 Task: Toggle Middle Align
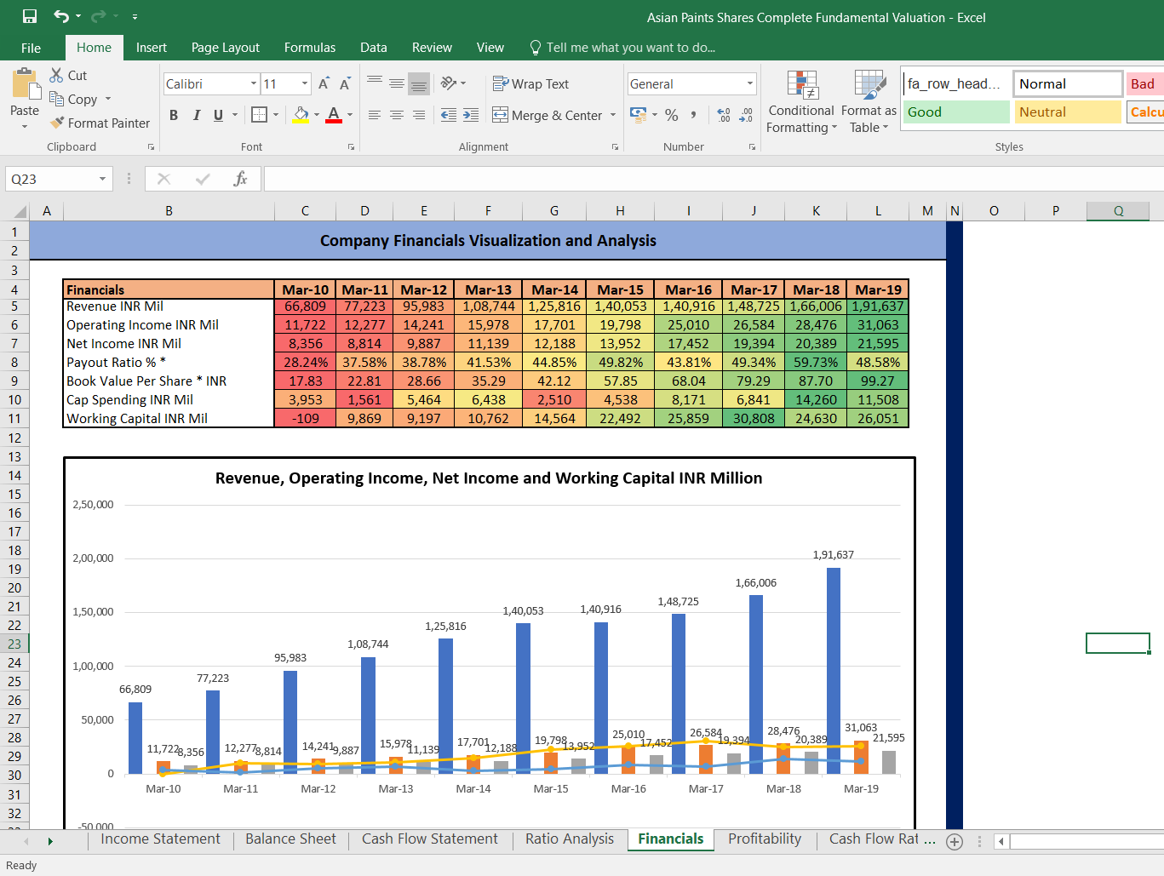[397, 83]
